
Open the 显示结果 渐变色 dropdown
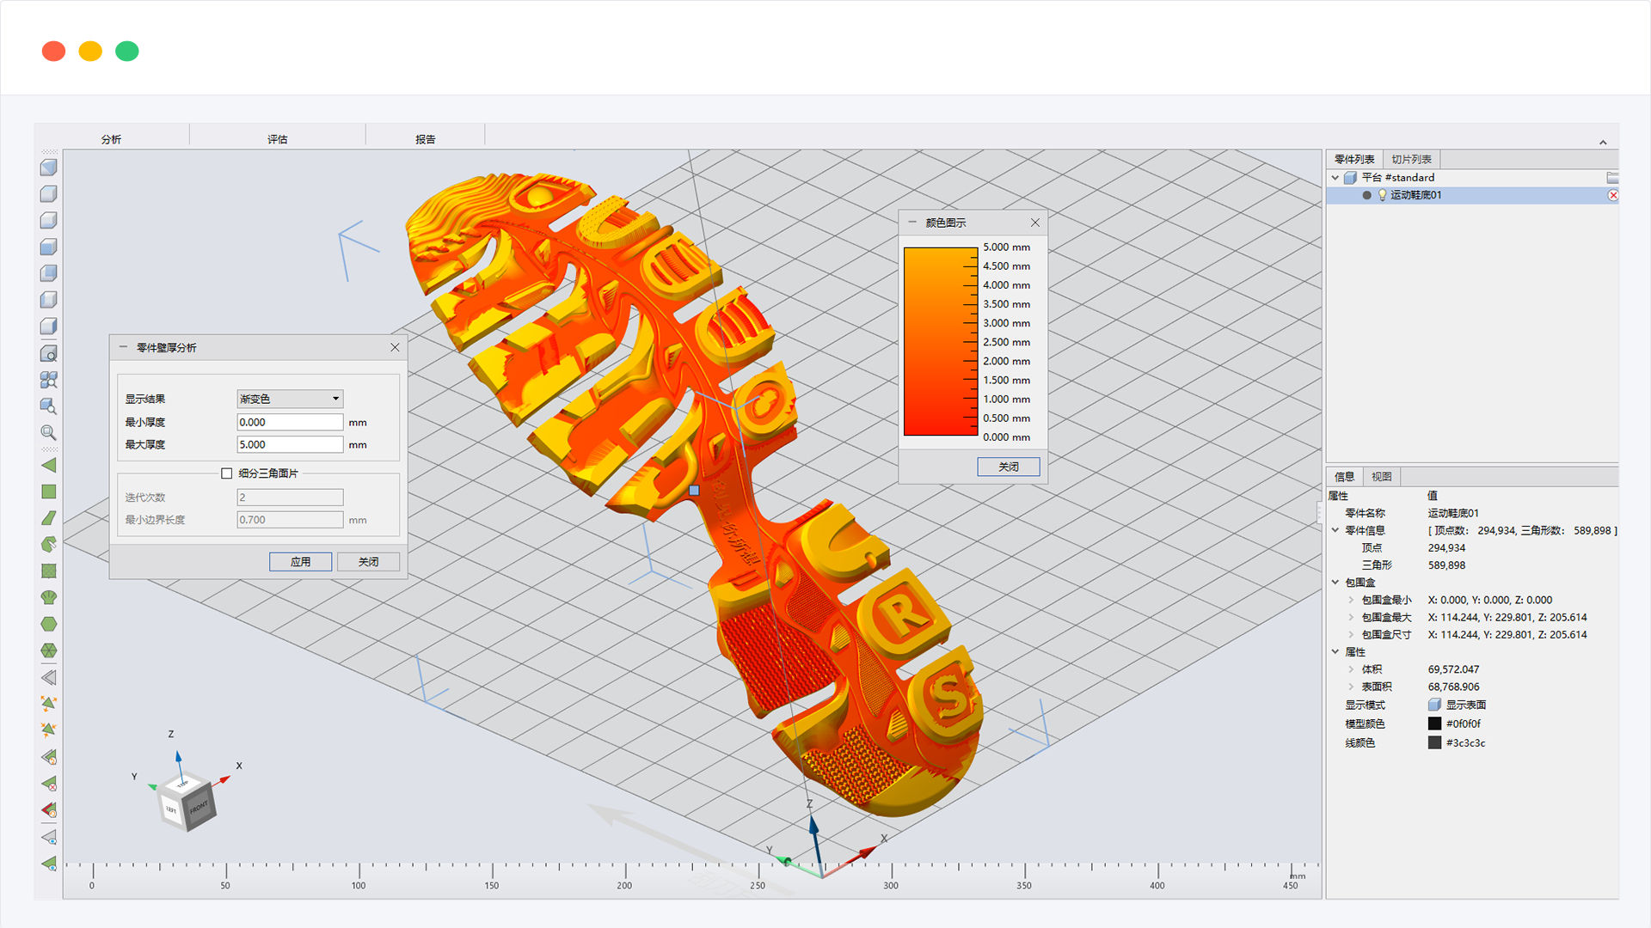[x=290, y=399]
